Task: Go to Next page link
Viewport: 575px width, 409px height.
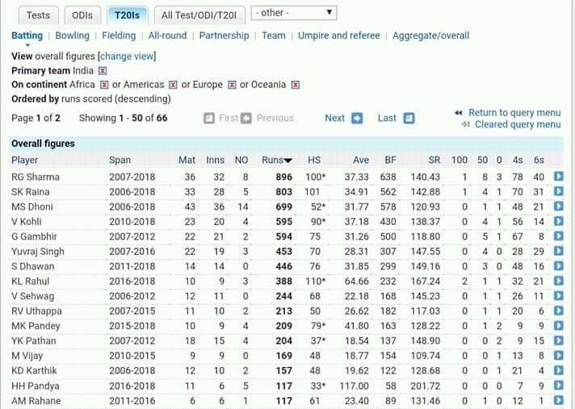Action: (x=335, y=118)
